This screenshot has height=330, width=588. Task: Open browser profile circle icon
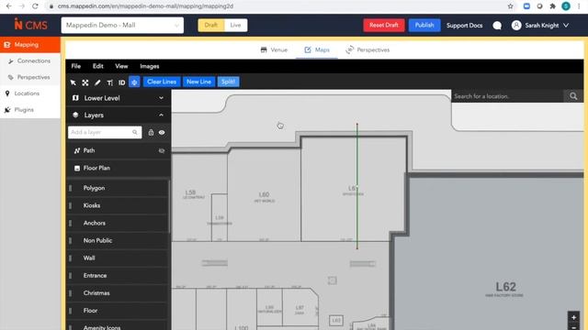[566, 6]
